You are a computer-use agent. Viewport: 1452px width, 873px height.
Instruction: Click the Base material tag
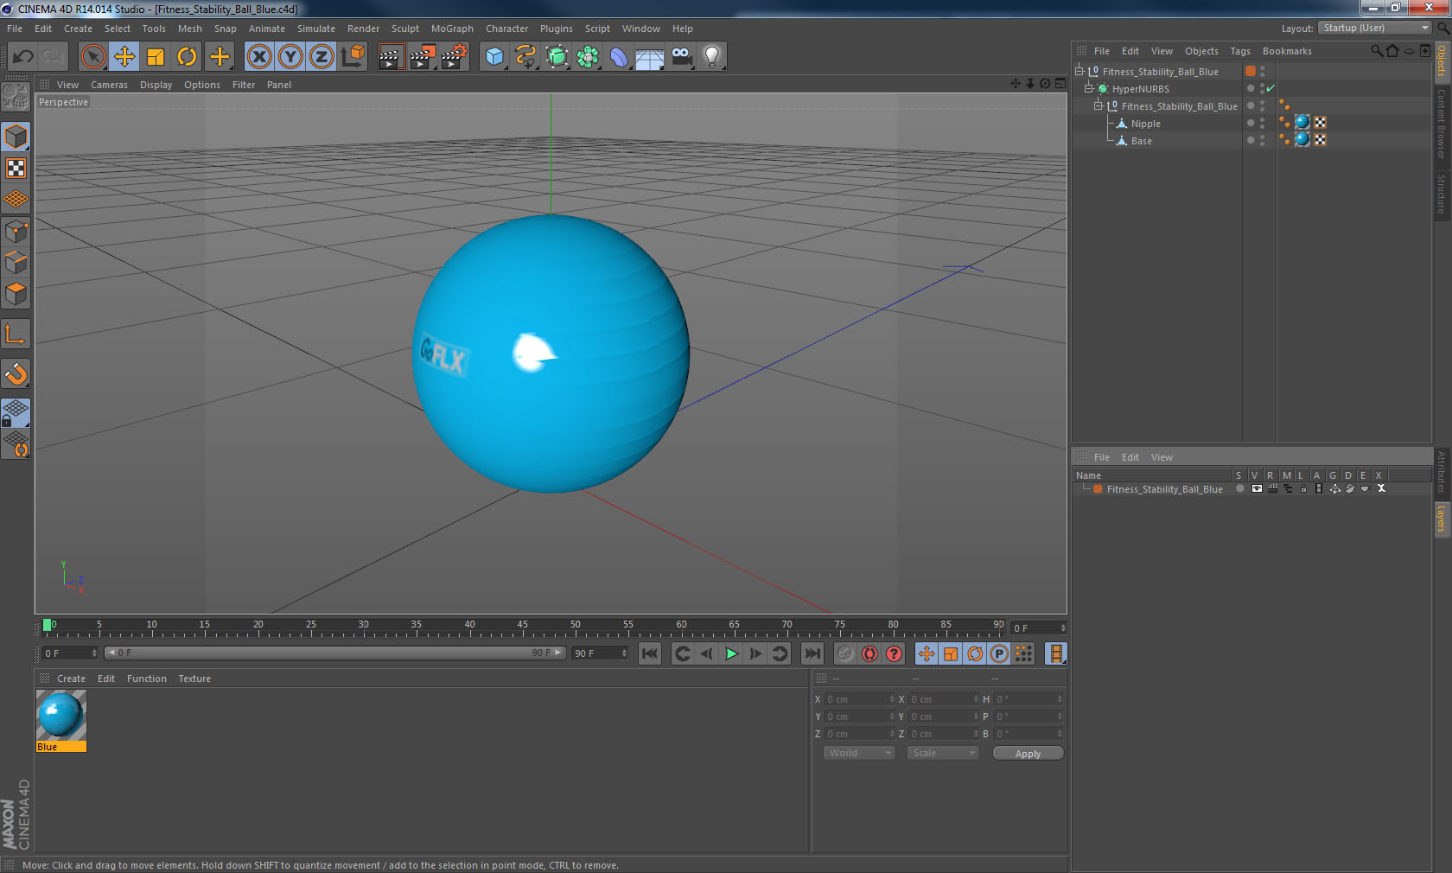pos(1302,140)
